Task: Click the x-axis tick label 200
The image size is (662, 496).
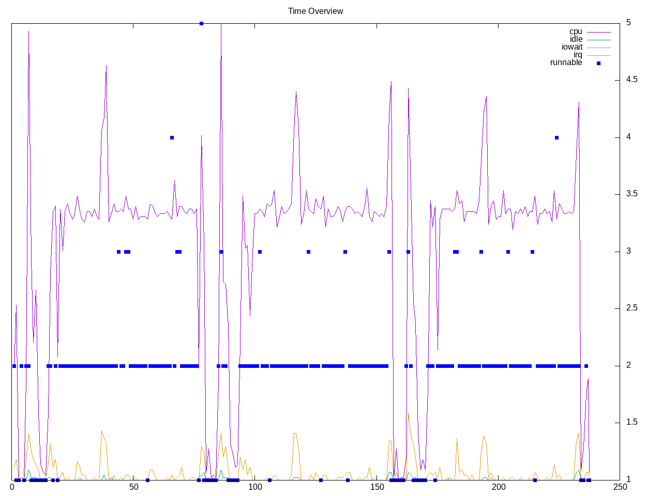Action: tap(498, 487)
